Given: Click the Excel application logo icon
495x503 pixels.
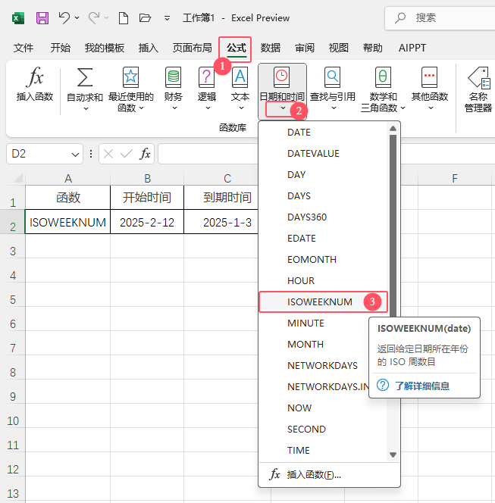Looking at the screenshot, I should click(x=18, y=18).
